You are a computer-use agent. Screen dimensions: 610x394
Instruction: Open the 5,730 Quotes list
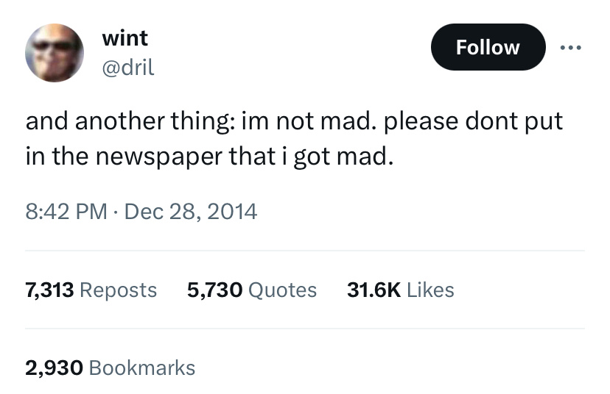252,290
